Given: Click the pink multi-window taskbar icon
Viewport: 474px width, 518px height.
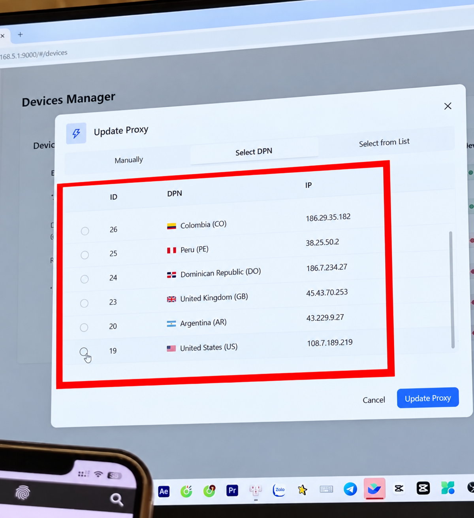Looking at the screenshot, I should coord(256,490).
